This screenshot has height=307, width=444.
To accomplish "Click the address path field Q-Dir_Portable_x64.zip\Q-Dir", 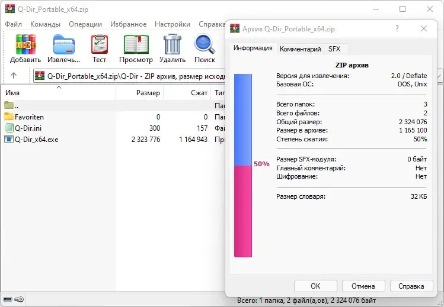I will click(x=130, y=76).
